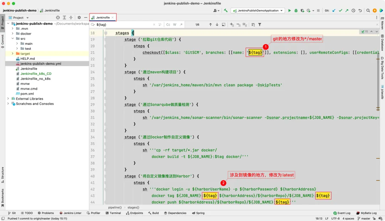Click the orange IDE update icon

[374, 11]
